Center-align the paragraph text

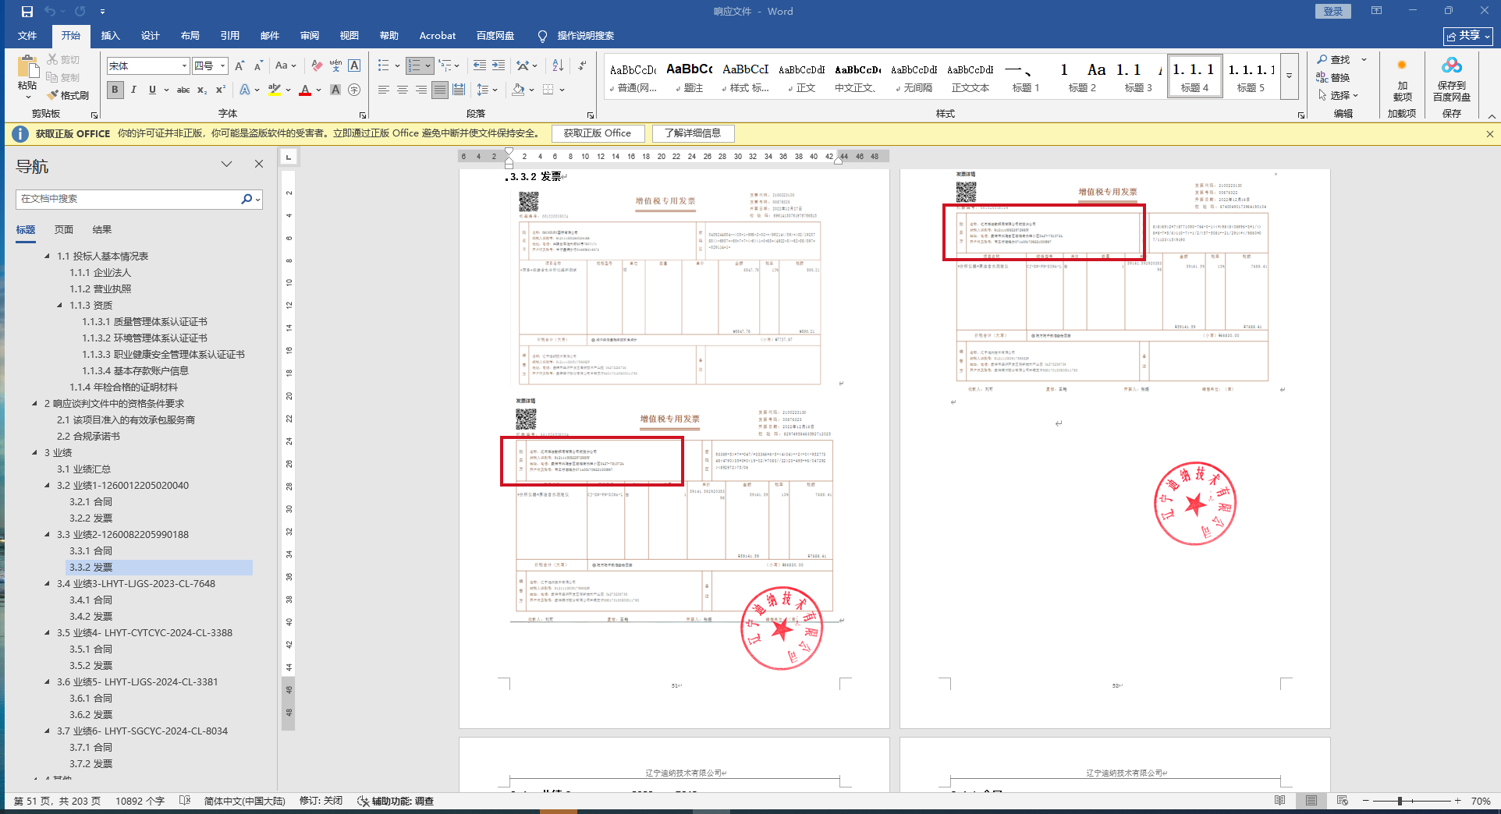point(403,90)
